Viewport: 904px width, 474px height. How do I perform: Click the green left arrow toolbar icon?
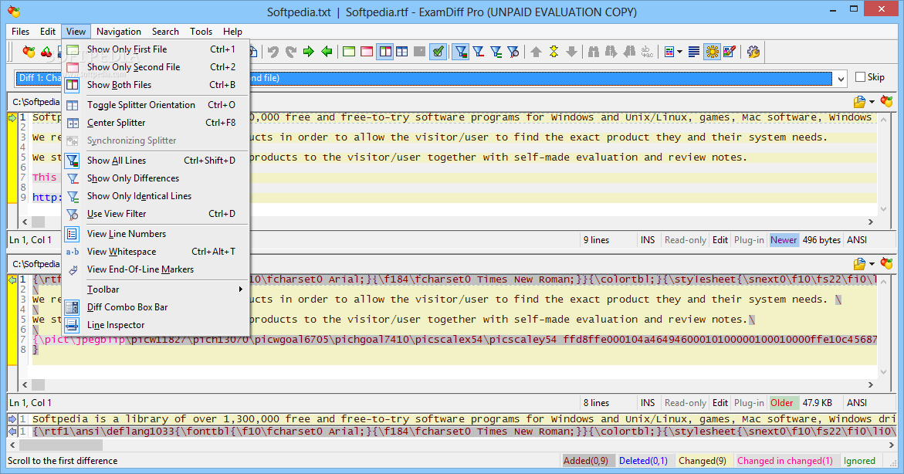tap(327, 52)
